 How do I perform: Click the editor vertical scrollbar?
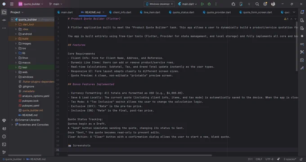297,46
